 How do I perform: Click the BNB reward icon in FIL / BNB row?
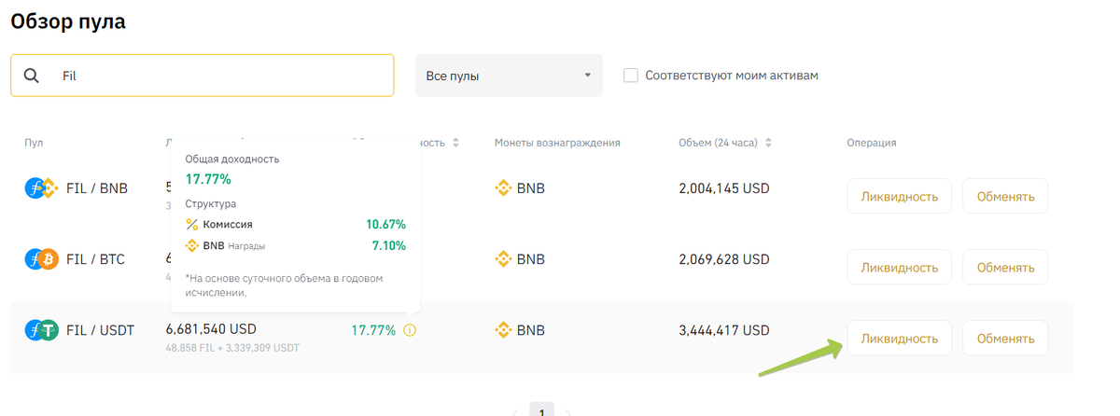[503, 188]
